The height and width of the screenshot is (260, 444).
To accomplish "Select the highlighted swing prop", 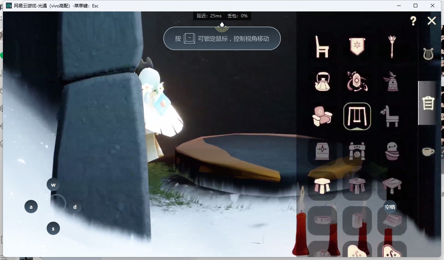I will coord(357,116).
